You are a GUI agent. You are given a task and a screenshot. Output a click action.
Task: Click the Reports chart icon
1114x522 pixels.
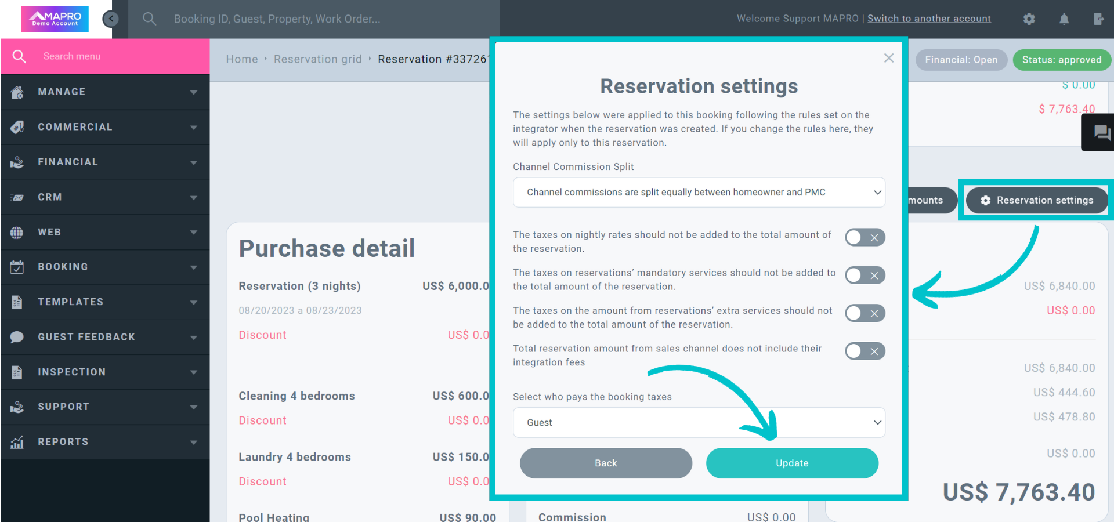(x=17, y=441)
